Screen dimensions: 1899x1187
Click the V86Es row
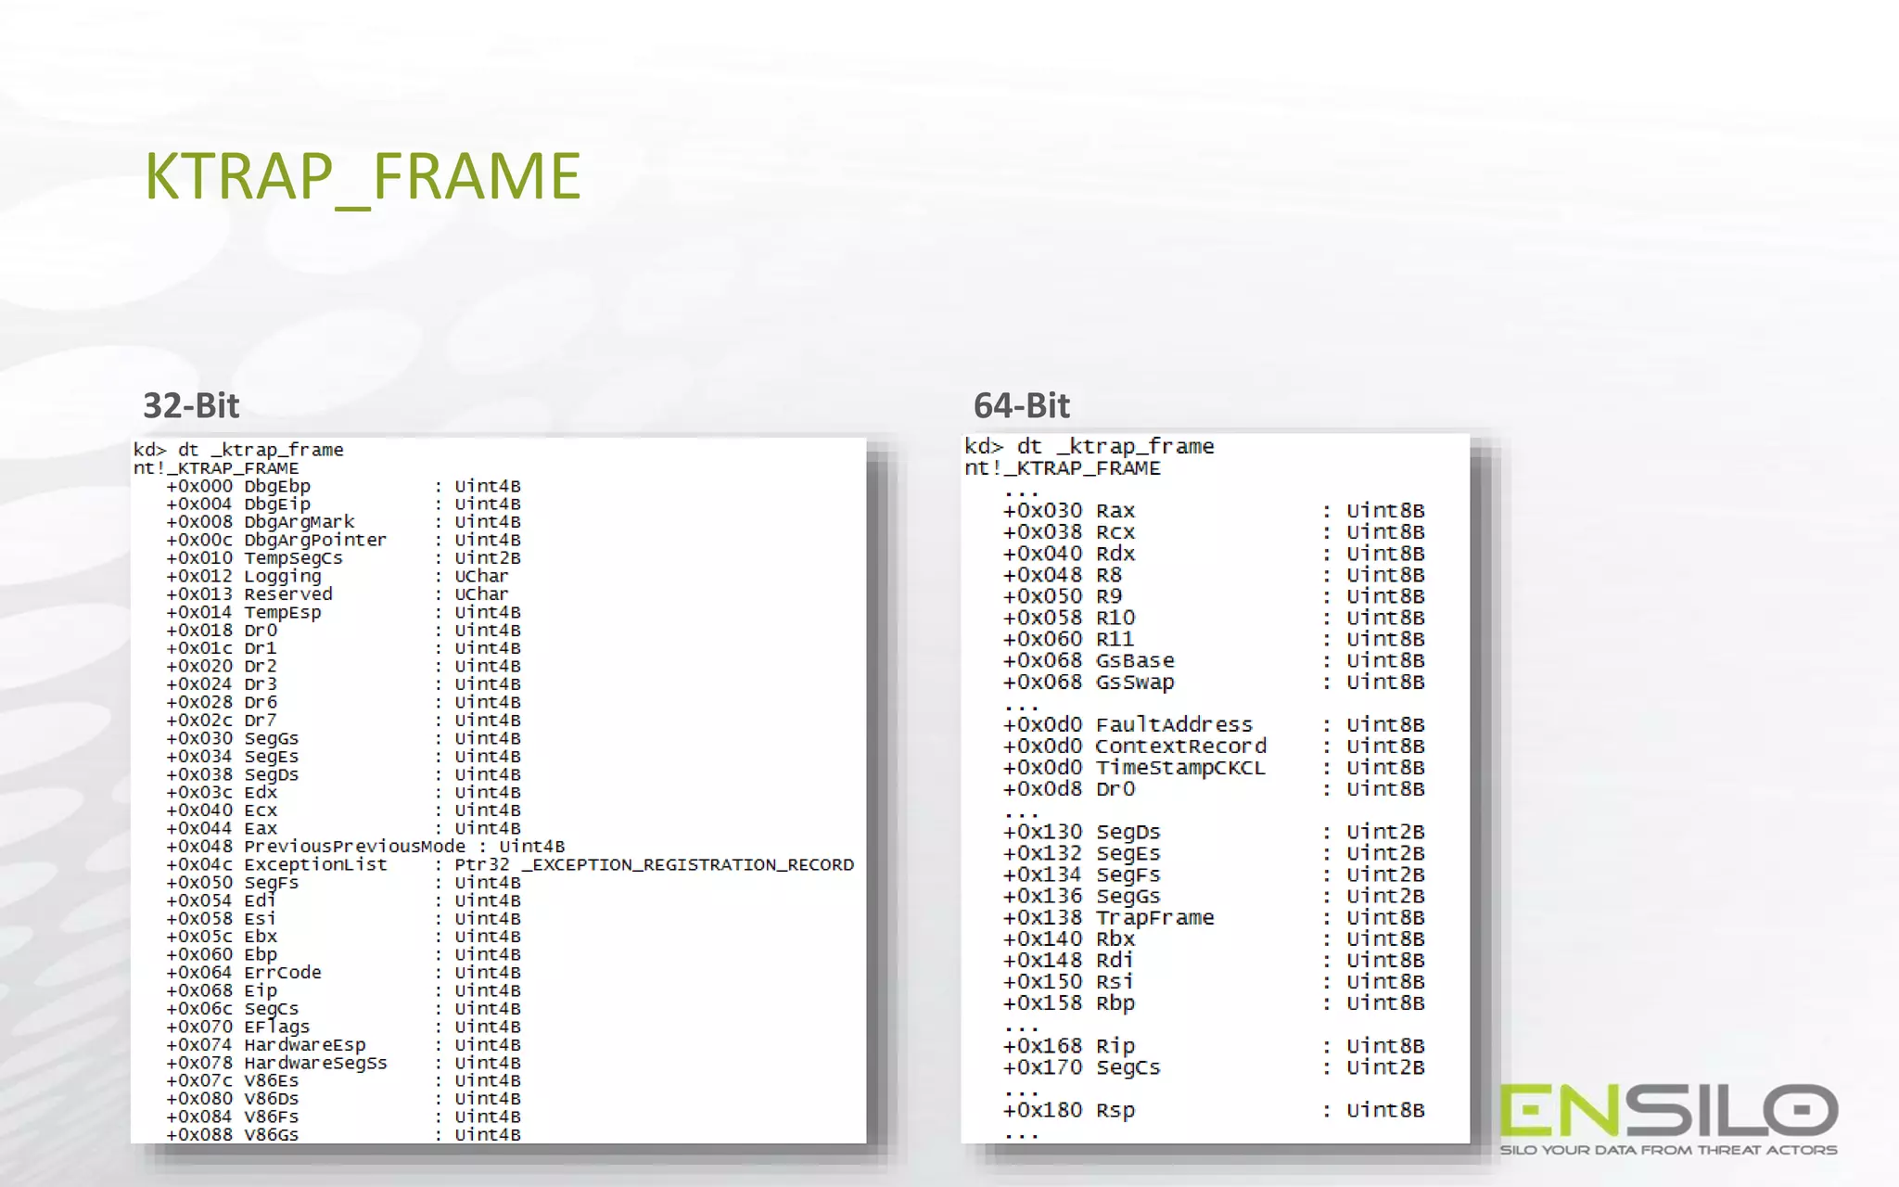(x=343, y=1080)
